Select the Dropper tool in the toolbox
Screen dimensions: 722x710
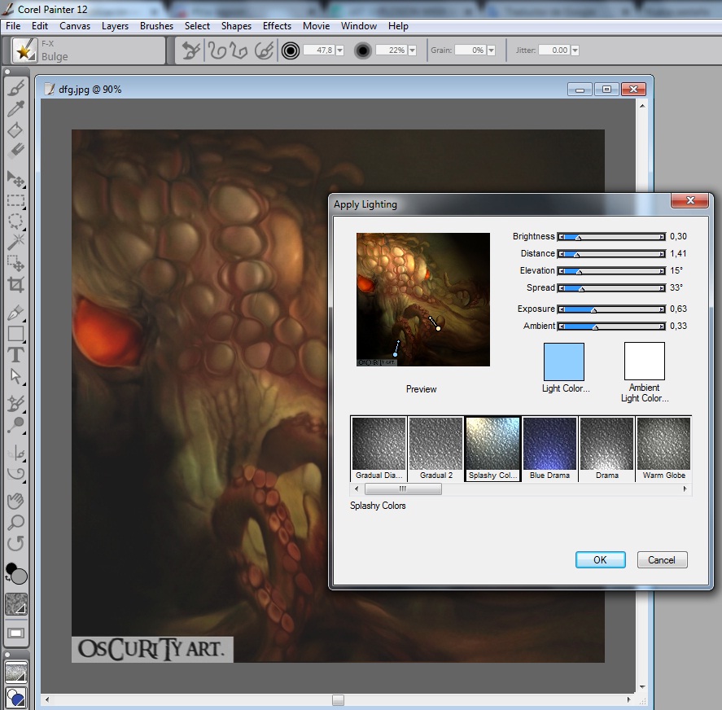point(15,109)
